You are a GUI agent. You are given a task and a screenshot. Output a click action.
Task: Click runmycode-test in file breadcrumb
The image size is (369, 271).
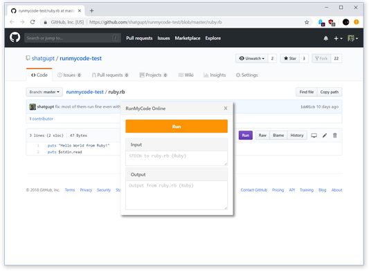pos(84,92)
